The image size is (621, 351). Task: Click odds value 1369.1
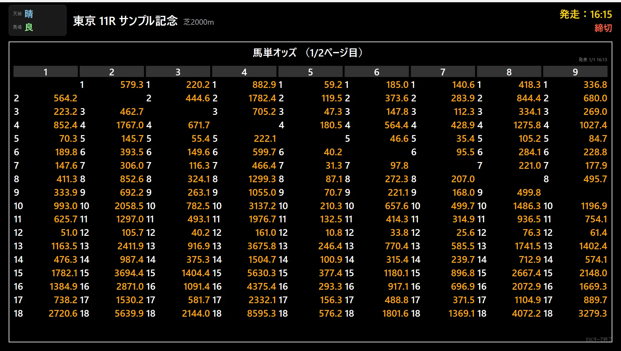(x=462, y=313)
